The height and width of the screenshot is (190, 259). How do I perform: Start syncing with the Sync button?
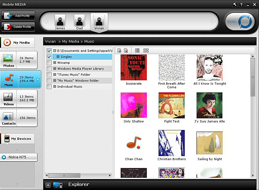tap(240, 21)
